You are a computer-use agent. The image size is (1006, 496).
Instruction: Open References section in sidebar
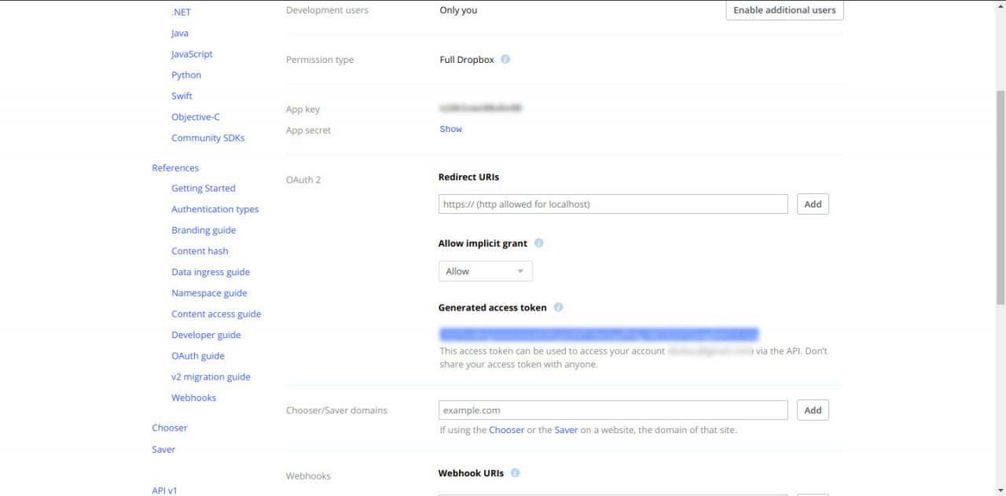pyautogui.click(x=175, y=168)
